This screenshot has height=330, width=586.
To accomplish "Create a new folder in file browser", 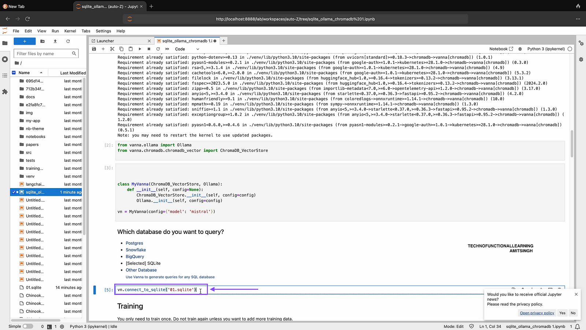I will click(42, 41).
